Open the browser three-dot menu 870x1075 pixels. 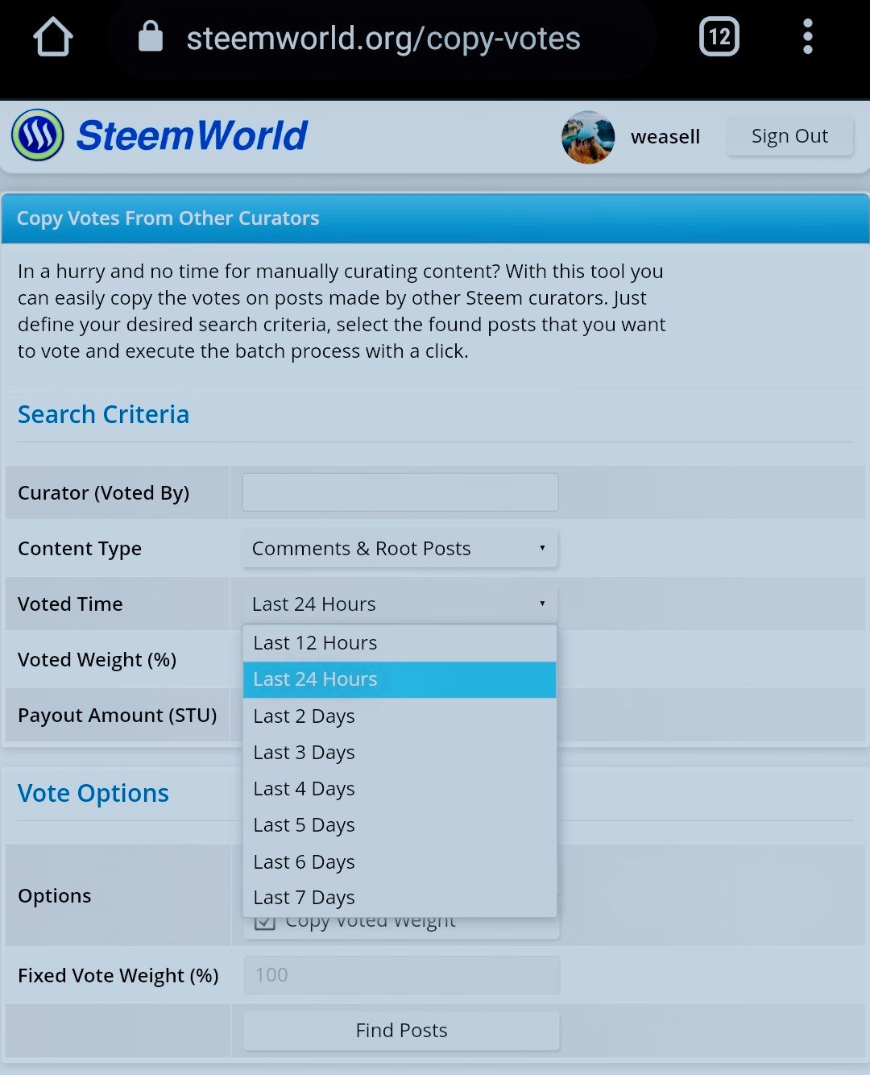pyautogui.click(x=808, y=37)
